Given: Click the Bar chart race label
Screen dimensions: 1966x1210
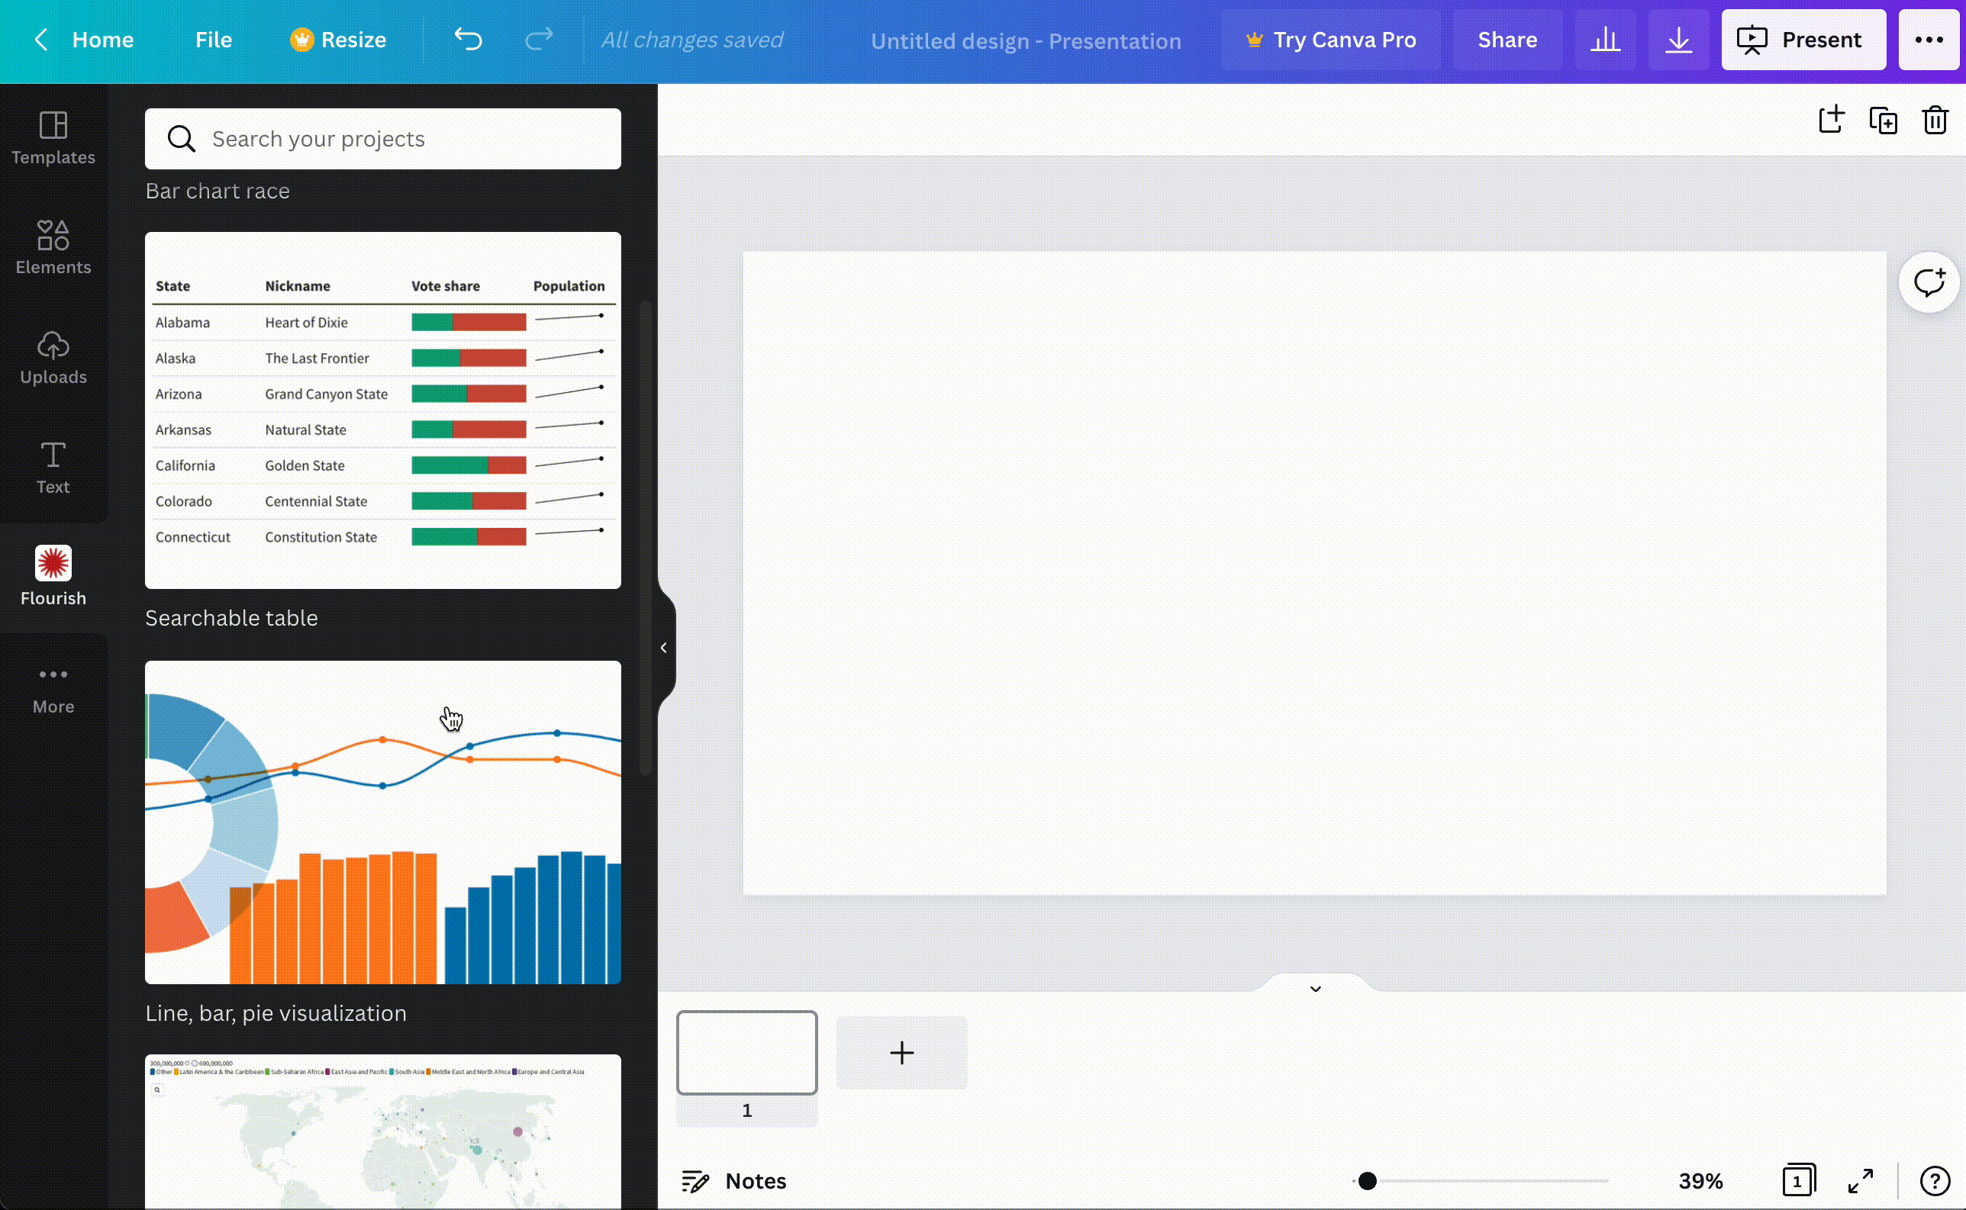Looking at the screenshot, I should coord(217,191).
